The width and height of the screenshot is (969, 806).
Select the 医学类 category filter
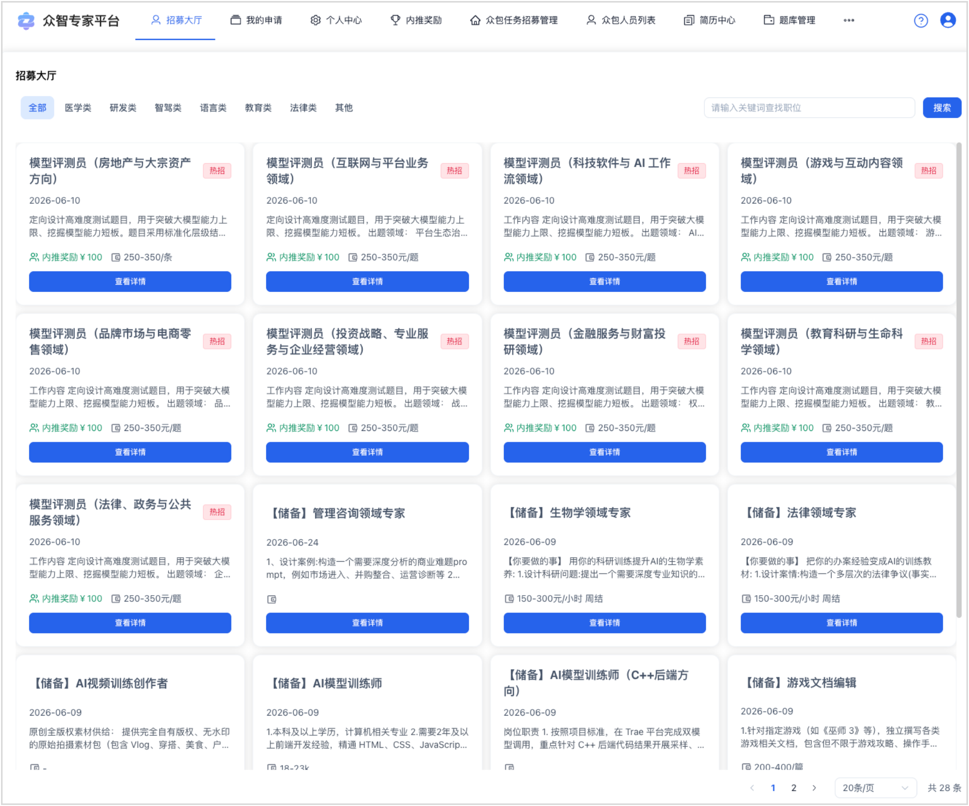click(78, 108)
